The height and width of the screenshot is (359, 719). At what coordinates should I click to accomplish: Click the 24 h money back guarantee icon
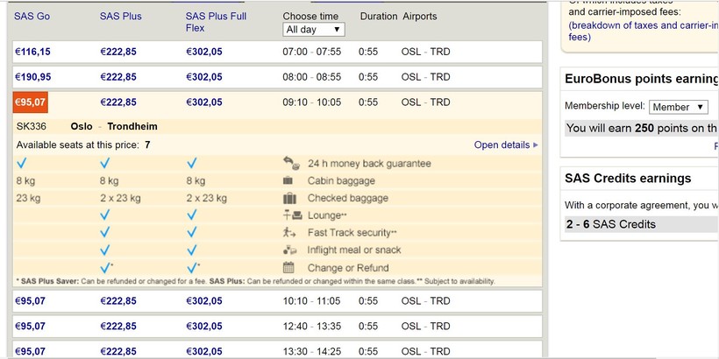coord(290,163)
